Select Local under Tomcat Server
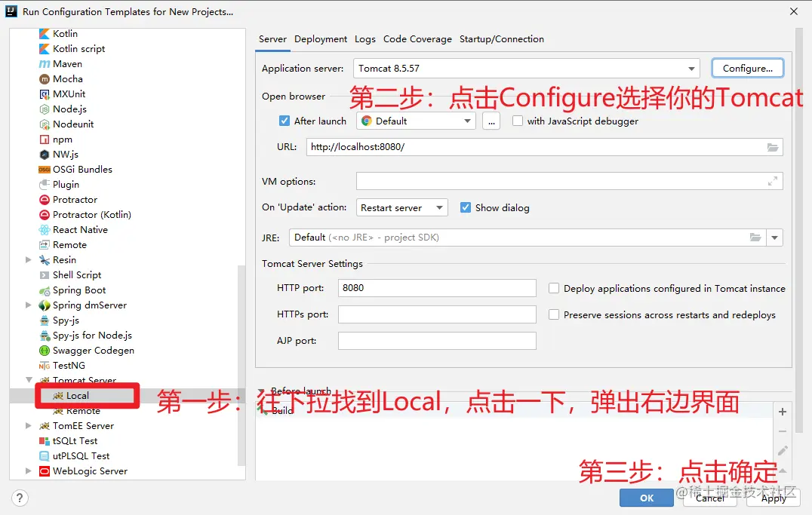The height and width of the screenshot is (515, 812). (x=77, y=396)
